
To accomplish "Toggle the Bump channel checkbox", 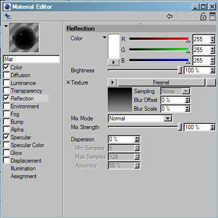I will pos(7,122).
